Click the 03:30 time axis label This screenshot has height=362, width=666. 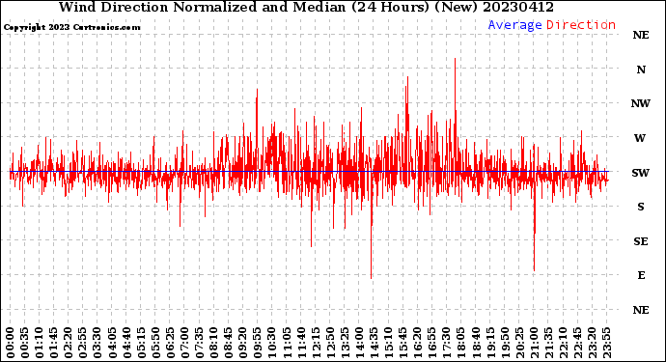(97, 343)
